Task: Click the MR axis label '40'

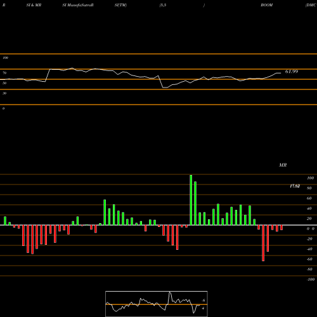Action: pos(309,209)
